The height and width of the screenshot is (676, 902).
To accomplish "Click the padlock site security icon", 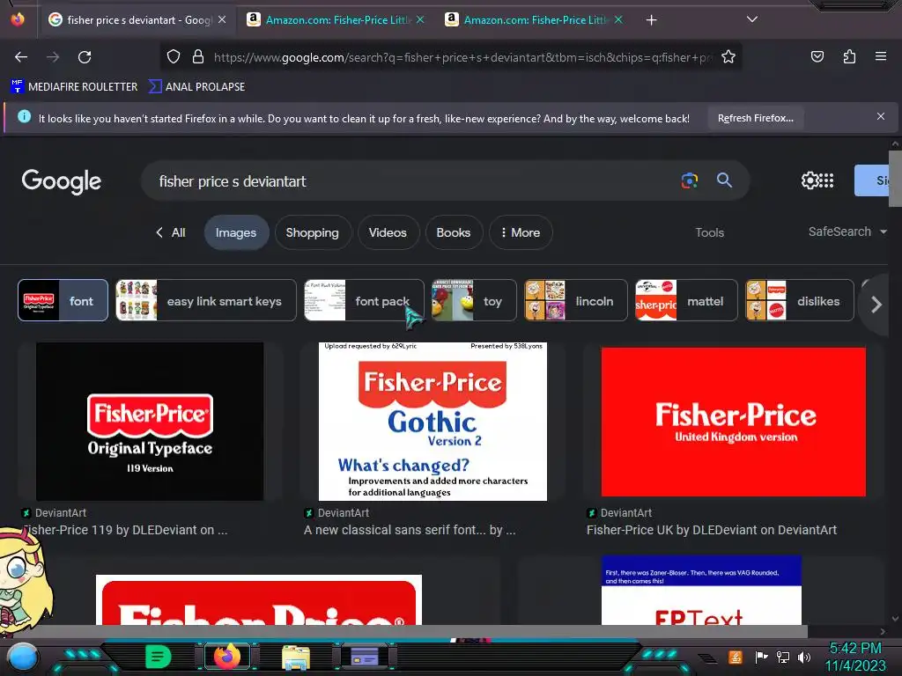I will (198, 57).
